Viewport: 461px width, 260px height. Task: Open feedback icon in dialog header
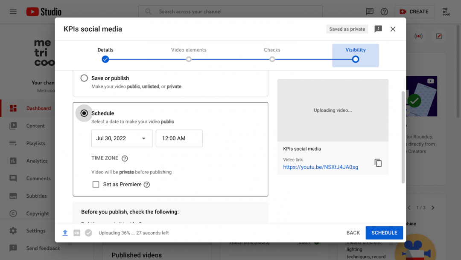378,29
